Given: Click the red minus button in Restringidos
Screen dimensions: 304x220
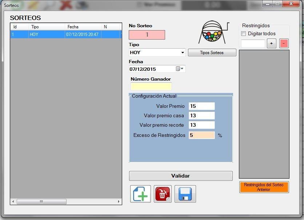Looking at the screenshot, I should point(284,44).
